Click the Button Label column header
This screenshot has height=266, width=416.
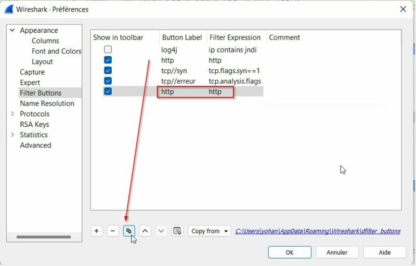point(182,37)
